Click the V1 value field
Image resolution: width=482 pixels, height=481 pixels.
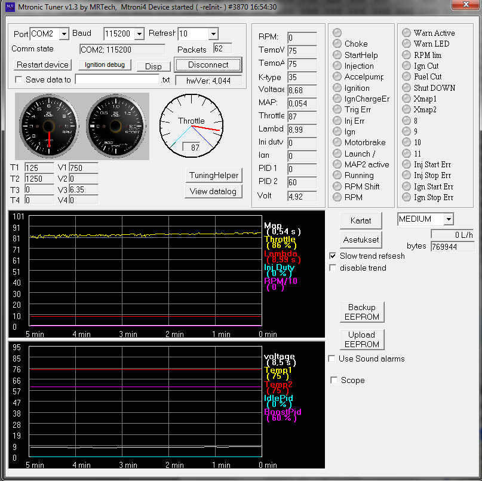[x=84, y=168]
